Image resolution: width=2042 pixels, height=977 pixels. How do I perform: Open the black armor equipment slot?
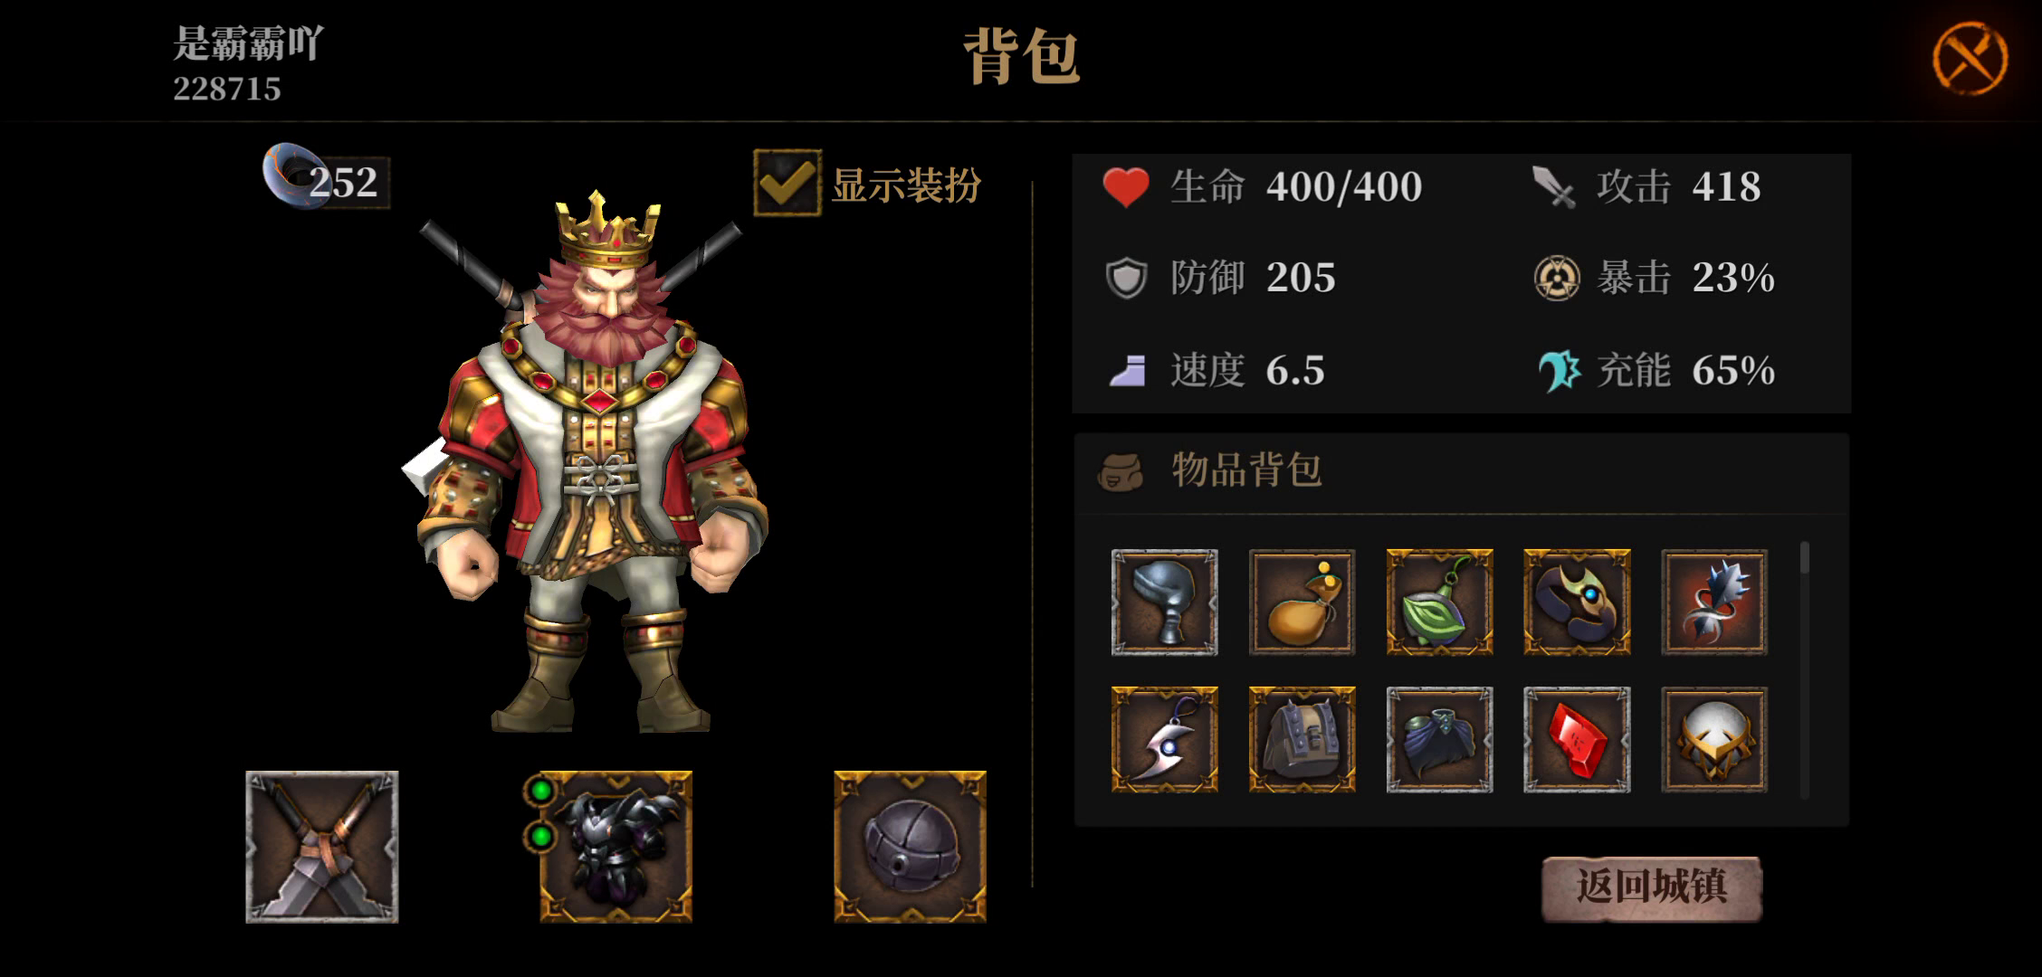[x=615, y=847]
